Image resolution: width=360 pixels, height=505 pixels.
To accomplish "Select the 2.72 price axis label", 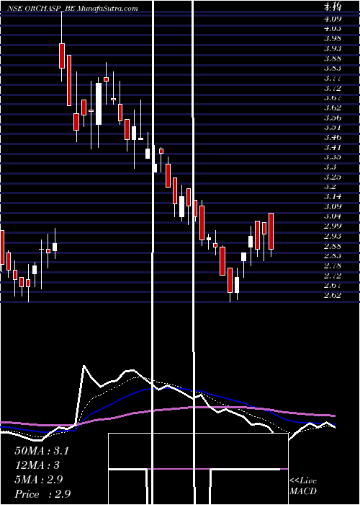I will pyautogui.click(x=333, y=276).
